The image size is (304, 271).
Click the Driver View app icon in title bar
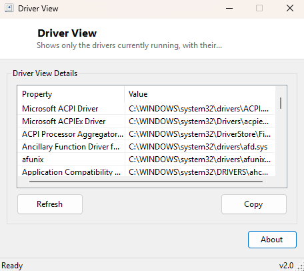click(x=9, y=8)
